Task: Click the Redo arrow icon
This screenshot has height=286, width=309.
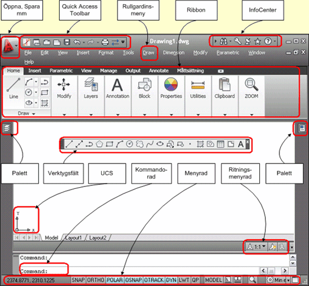Action: click(90, 42)
